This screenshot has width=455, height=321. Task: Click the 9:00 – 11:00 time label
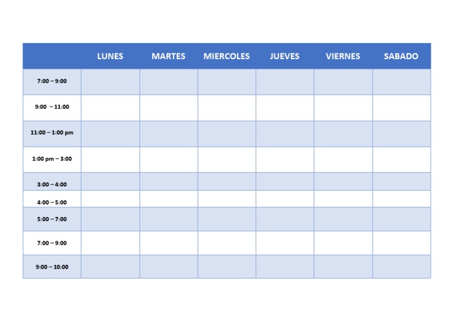pyautogui.click(x=52, y=107)
